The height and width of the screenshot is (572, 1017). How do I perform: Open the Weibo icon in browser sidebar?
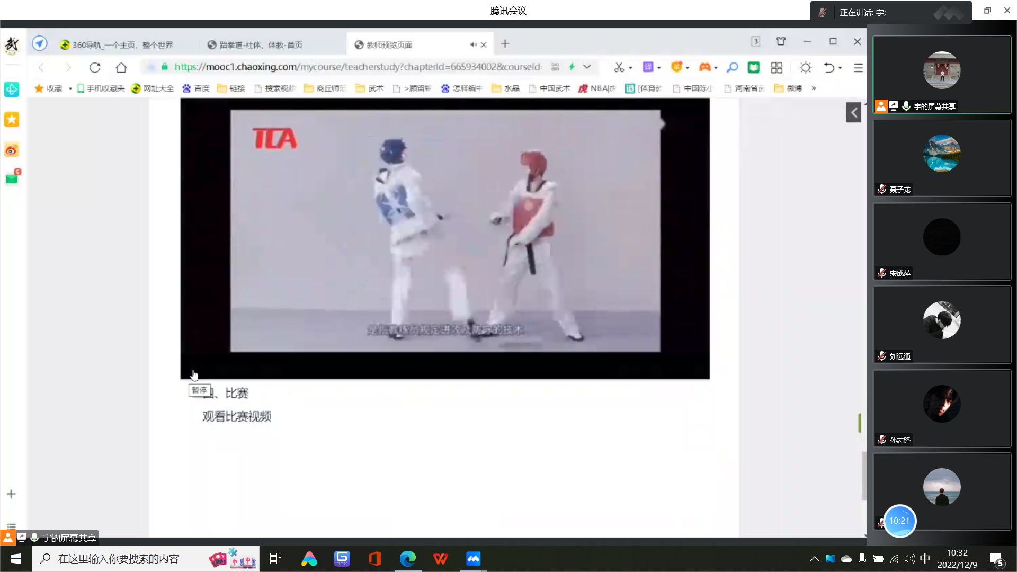pyautogui.click(x=12, y=150)
